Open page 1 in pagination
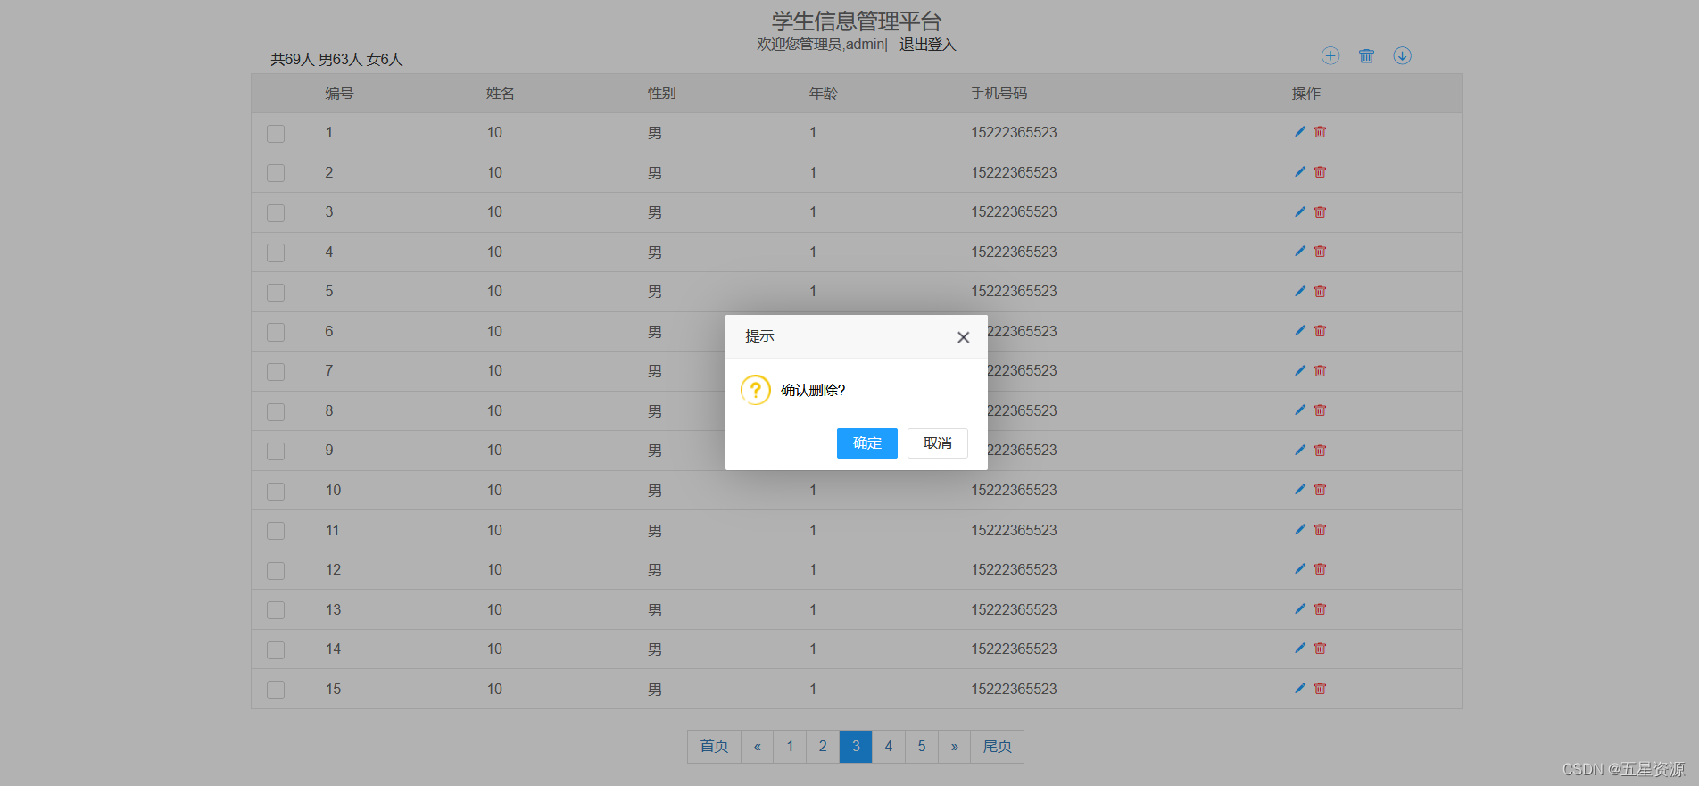 [x=790, y=747]
